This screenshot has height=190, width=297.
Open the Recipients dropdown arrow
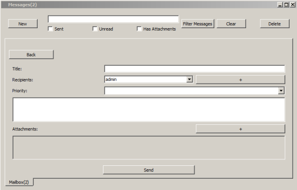(x=189, y=79)
